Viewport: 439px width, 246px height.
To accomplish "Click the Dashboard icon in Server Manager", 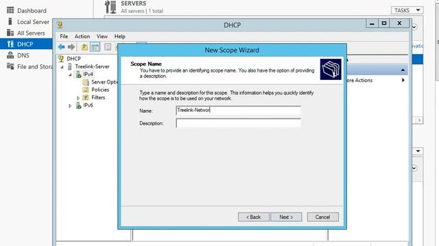I will (10, 10).
